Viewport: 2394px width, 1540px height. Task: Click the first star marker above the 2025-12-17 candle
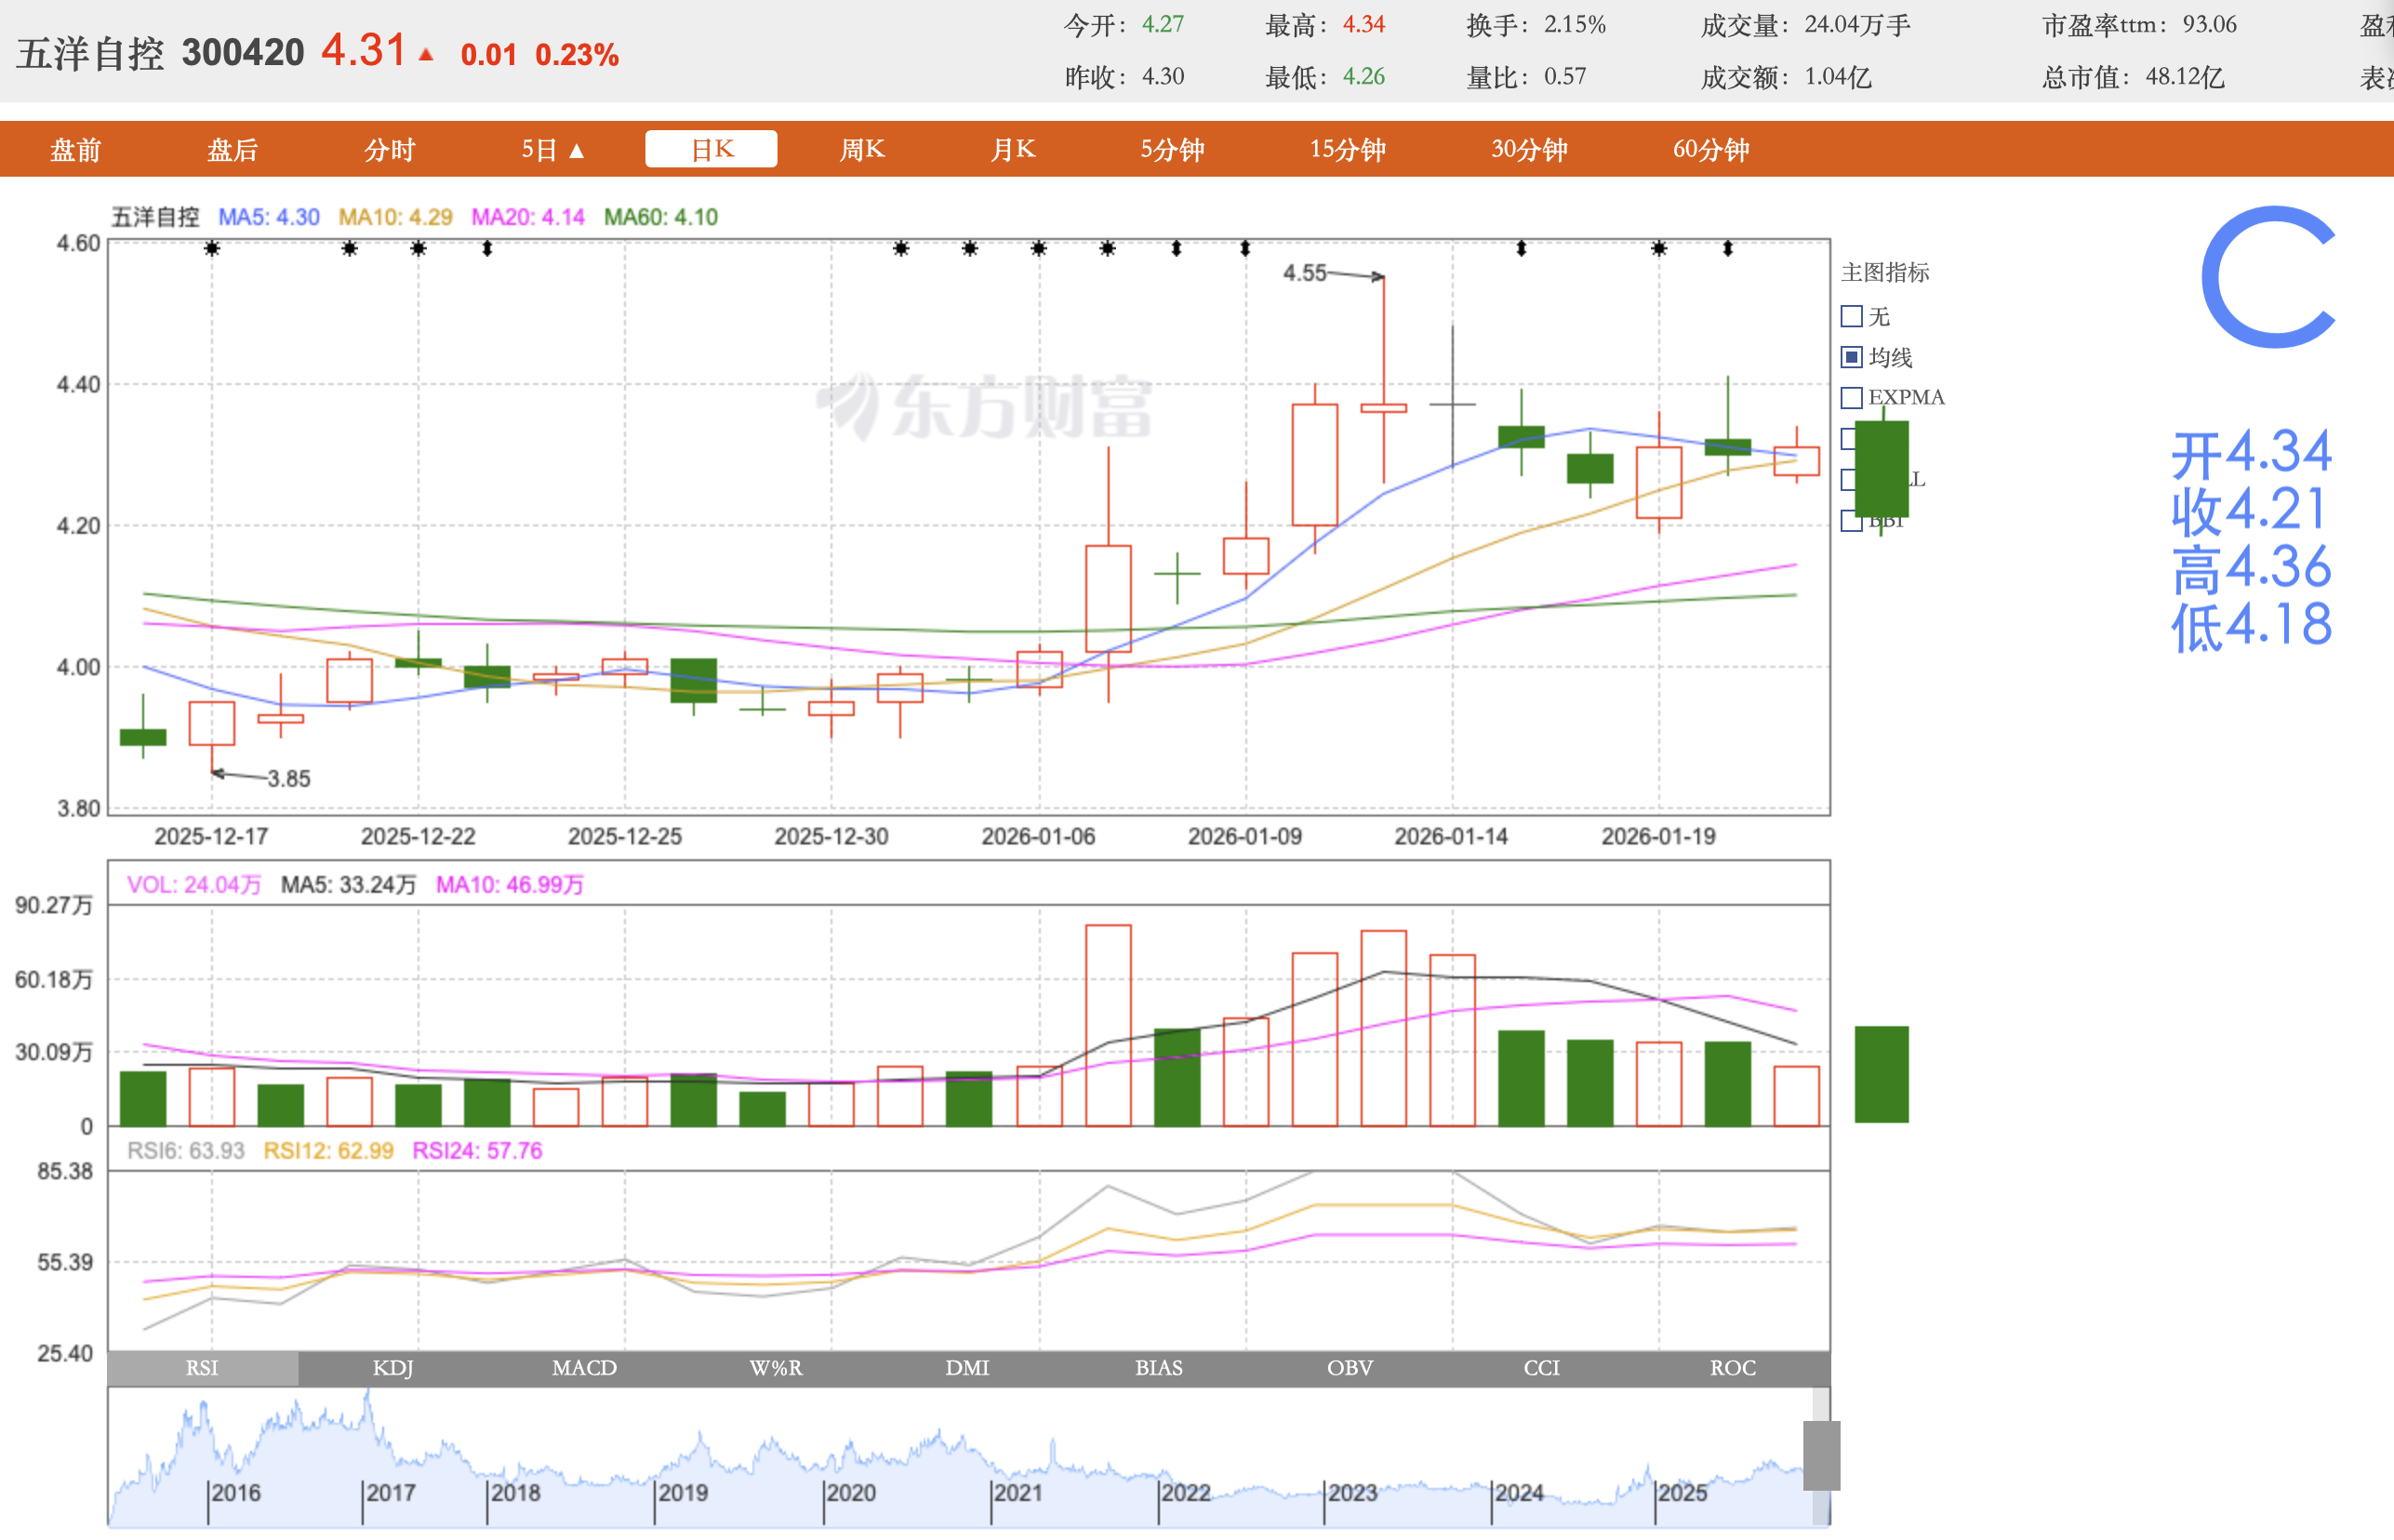[x=211, y=248]
